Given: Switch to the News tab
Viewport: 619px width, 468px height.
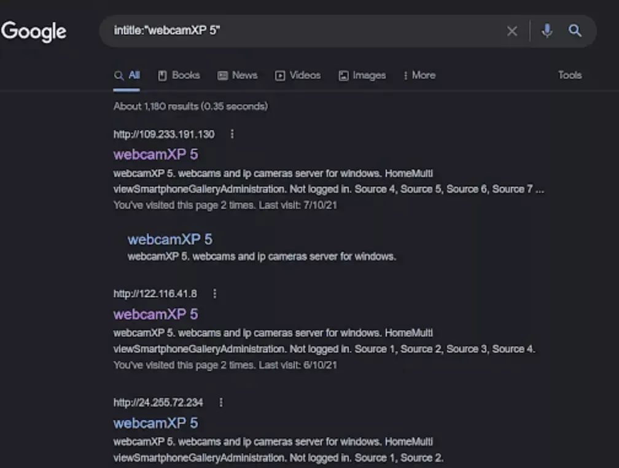Looking at the screenshot, I should [238, 75].
